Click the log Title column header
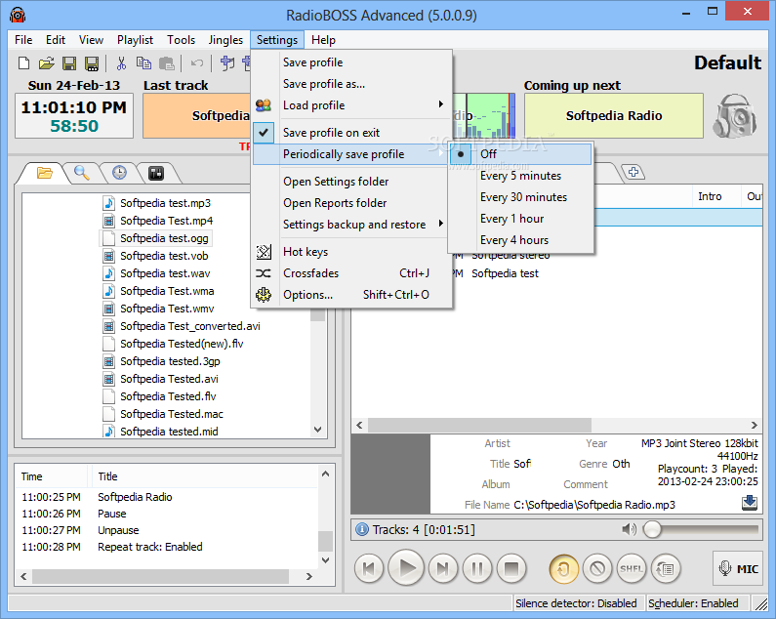 [107, 476]
